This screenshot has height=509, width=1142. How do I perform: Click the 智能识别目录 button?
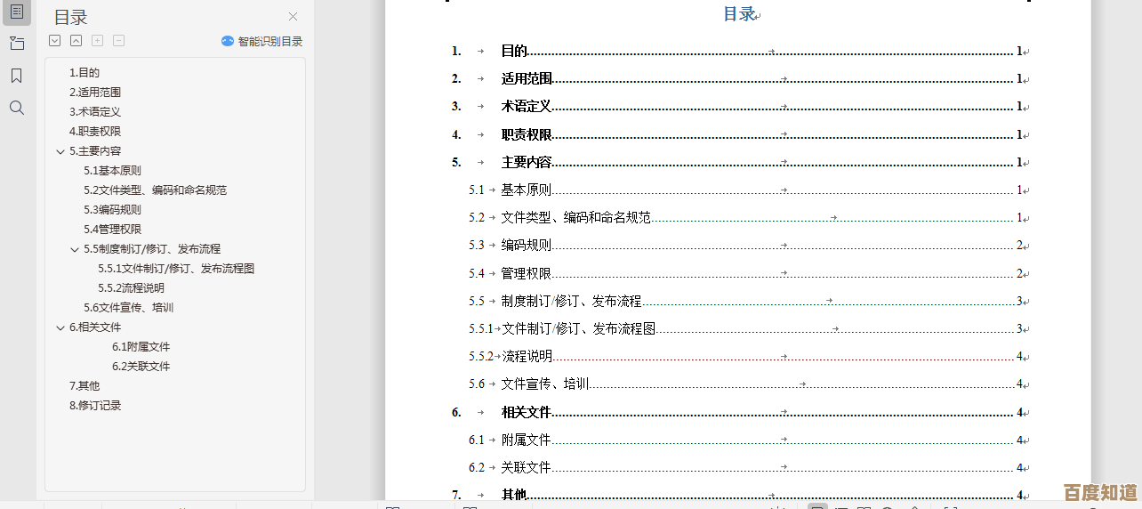[x=262, y=41]
